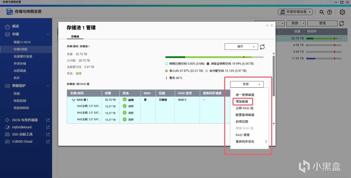
Task: Open SSD 分析工具 external link arrow icon
Action: [48, 134]
